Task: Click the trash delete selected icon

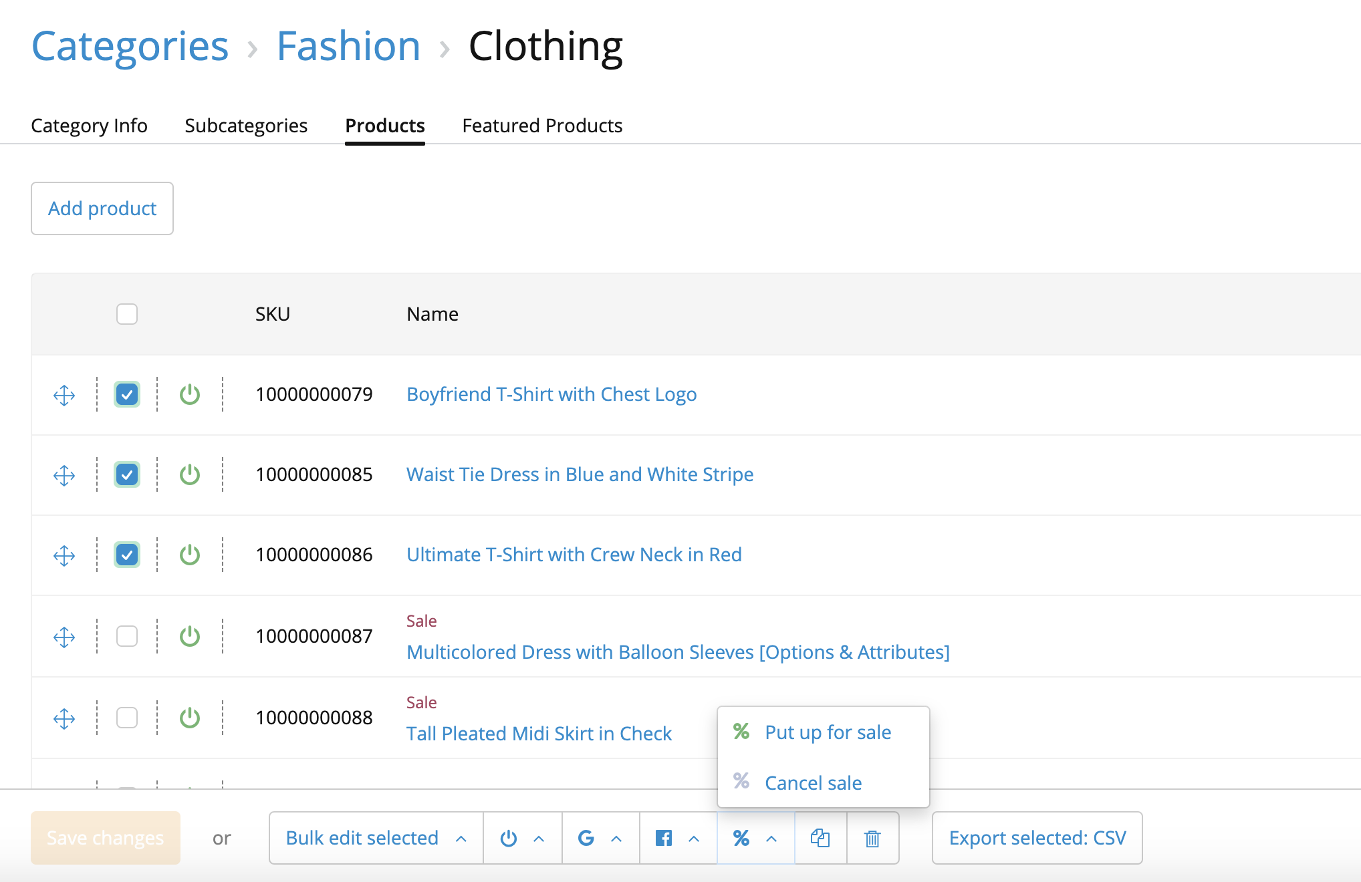Action: click(872, 838)
